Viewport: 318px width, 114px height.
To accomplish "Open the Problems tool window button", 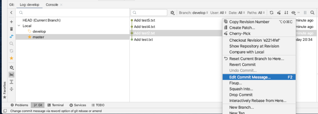I will [x=20, y=105].
